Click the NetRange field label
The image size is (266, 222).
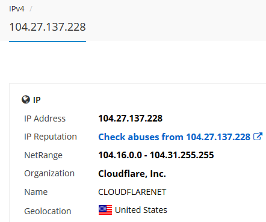coord(43,155)
